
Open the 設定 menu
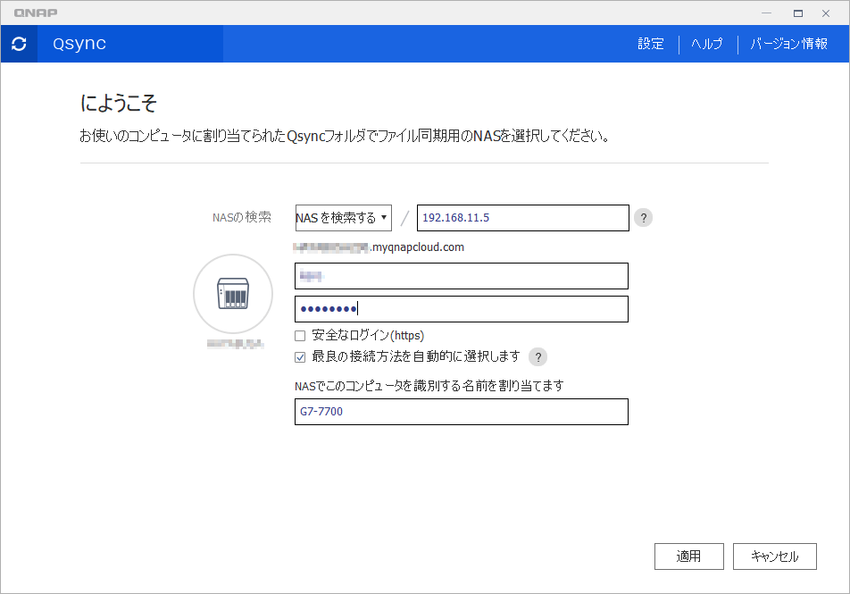point(651,44)
